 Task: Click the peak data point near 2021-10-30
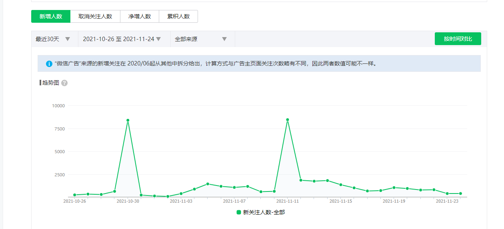128,120
